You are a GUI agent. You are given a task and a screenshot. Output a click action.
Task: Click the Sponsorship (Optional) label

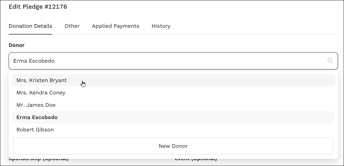click(39, 160)
